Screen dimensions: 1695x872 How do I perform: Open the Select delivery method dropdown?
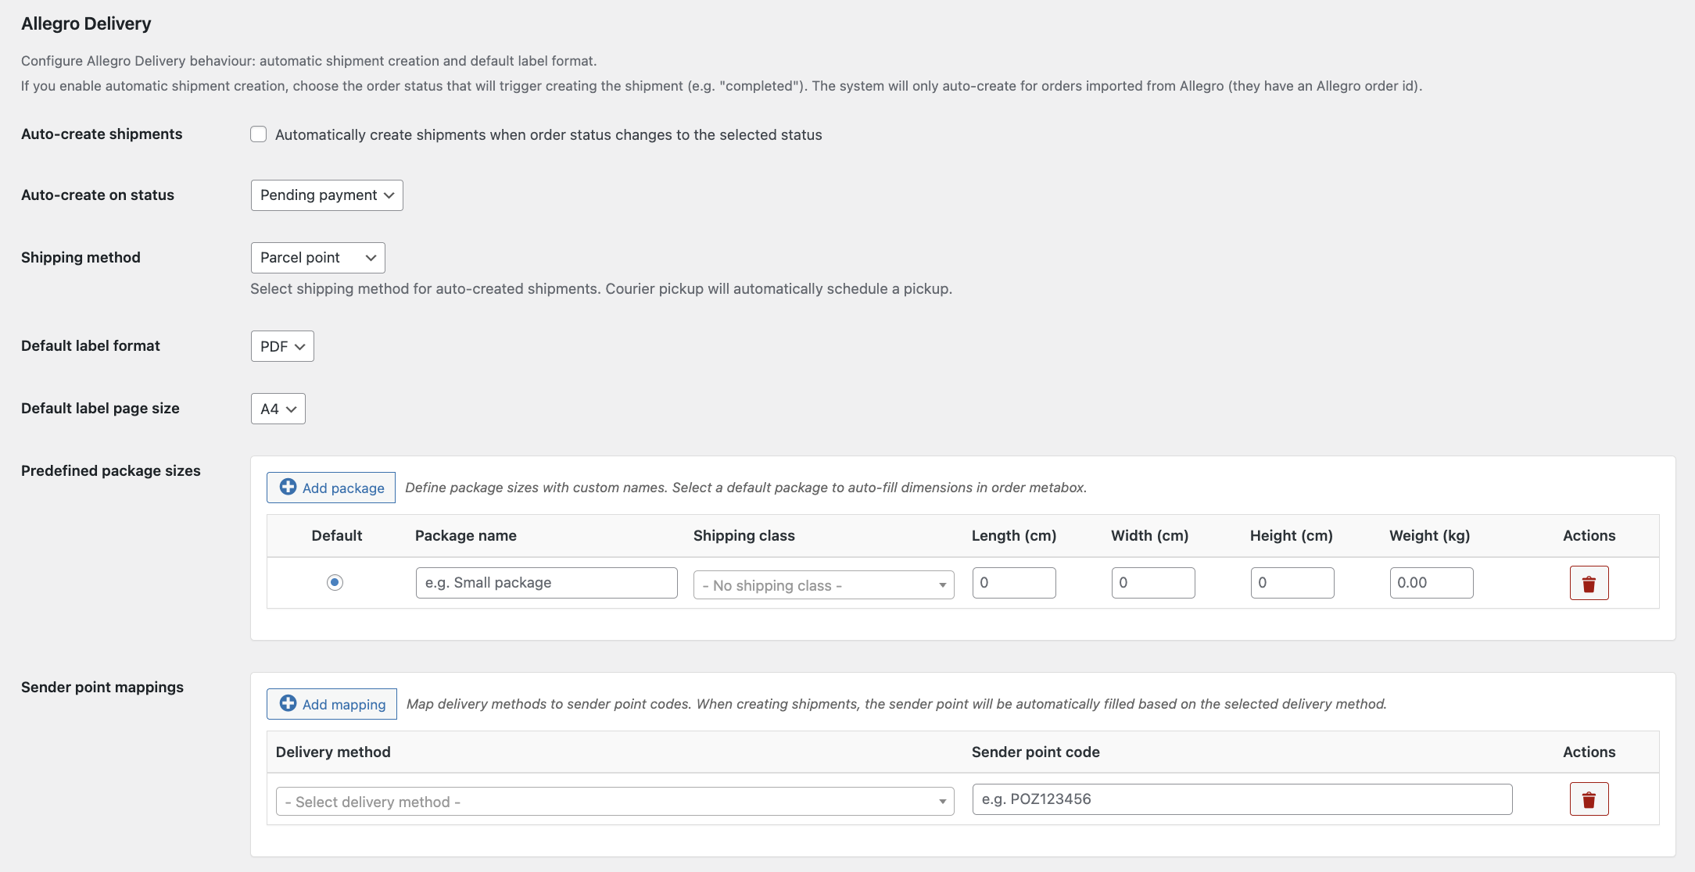[615, 802]
